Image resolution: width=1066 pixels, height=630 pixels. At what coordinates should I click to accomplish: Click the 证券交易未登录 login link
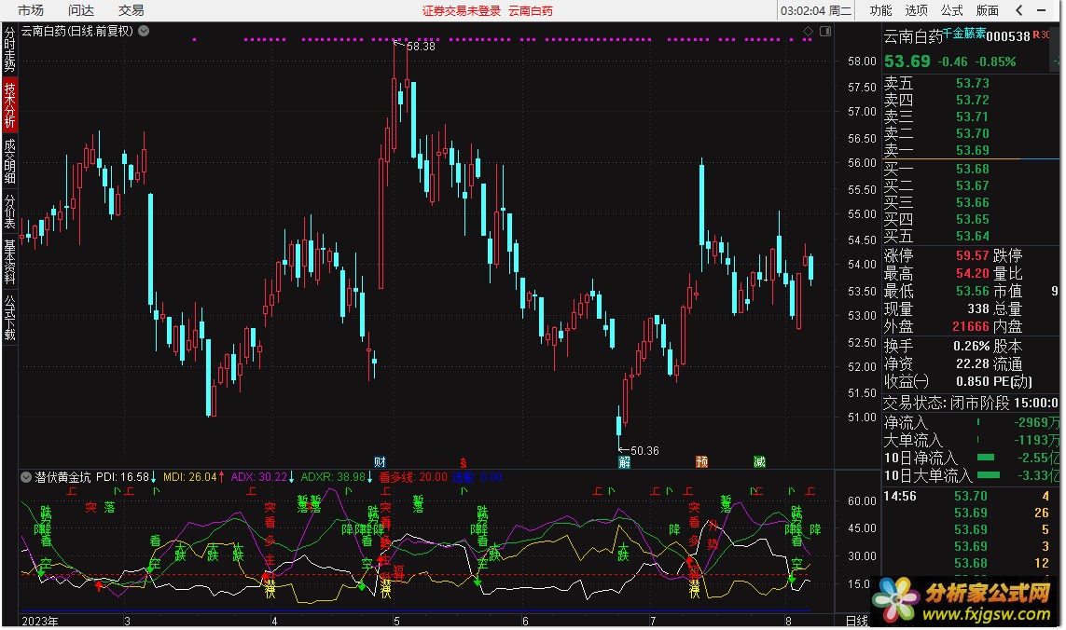(x=461, y=11)
